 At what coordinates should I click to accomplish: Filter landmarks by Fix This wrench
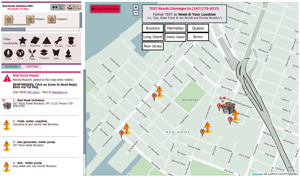click(x=59, y=42)
